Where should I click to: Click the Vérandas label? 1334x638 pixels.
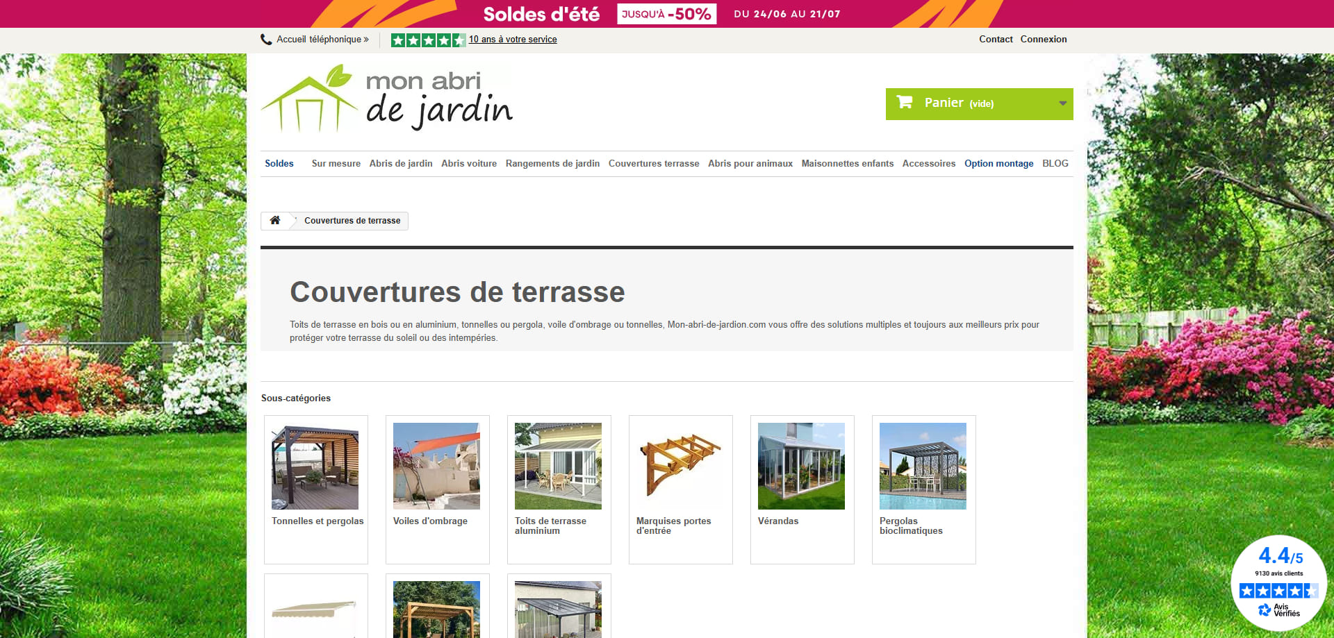pos(778,521)
